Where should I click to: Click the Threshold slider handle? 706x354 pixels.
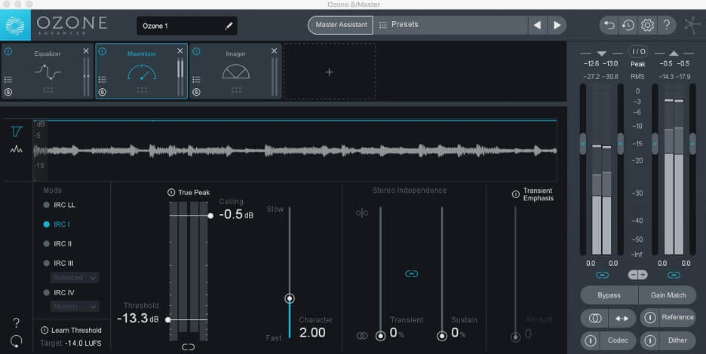[x=168, y=320]
